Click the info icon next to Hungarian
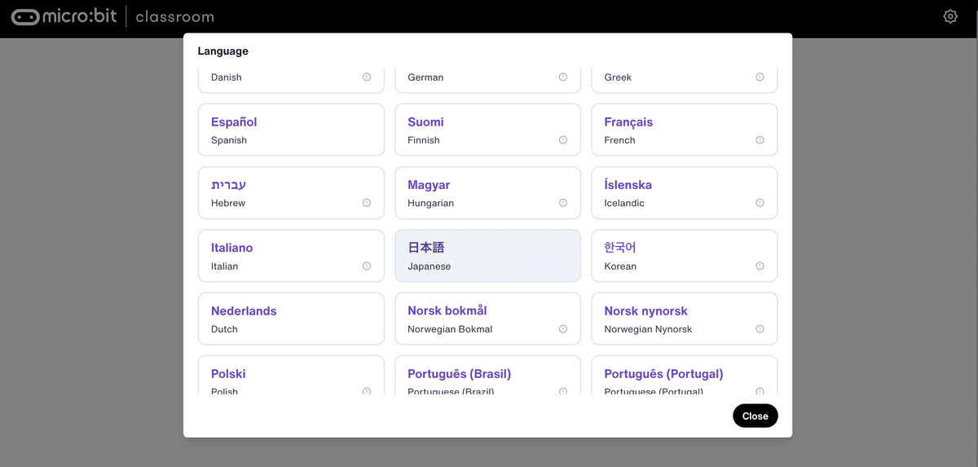The height and width of the screenshot is (467, 978). click(x=563, y=203)
